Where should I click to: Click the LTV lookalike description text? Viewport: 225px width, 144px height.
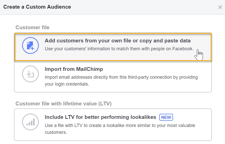[120, 129]
